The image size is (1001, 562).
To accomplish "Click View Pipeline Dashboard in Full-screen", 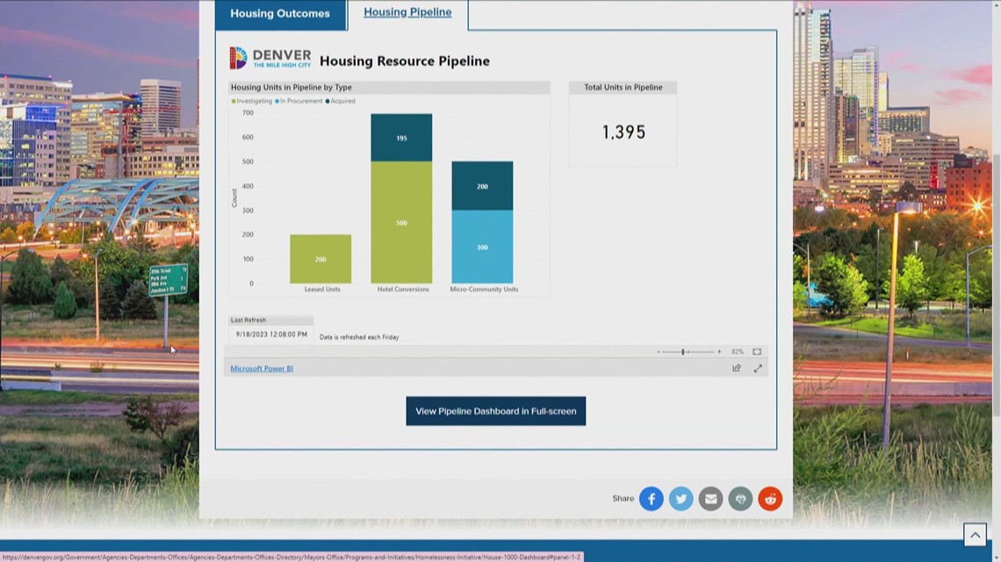I will pos(495,410).
